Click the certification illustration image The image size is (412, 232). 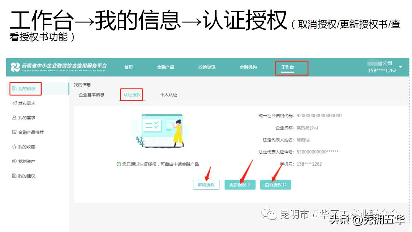tap(163, 132)
